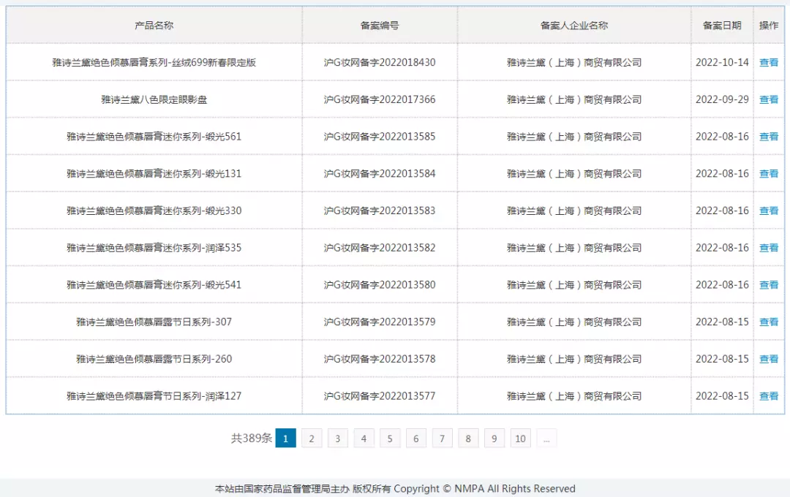View 缎光541 record via 查看
The image size is (790, 497).
768,285
